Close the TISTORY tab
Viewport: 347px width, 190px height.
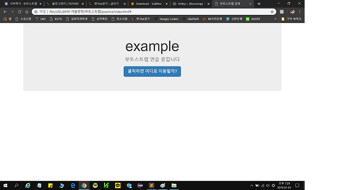pos(82,4)
